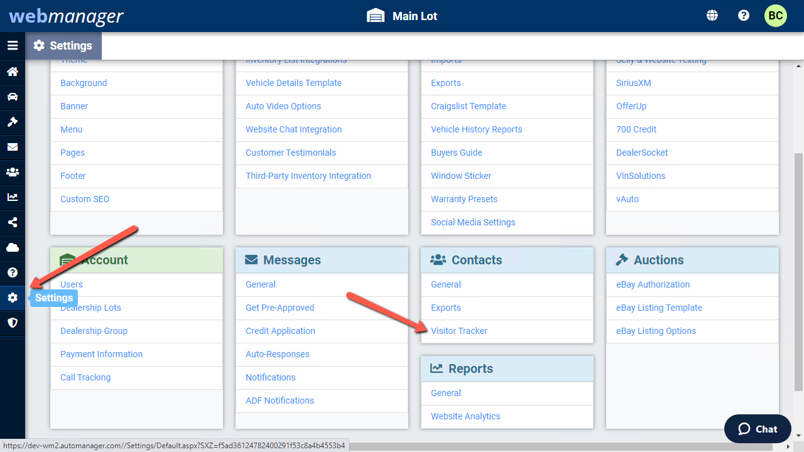Open Contacts via people sidebar icon
The width and height of the screenshot is (804, 452).
[x=13, y=172]
